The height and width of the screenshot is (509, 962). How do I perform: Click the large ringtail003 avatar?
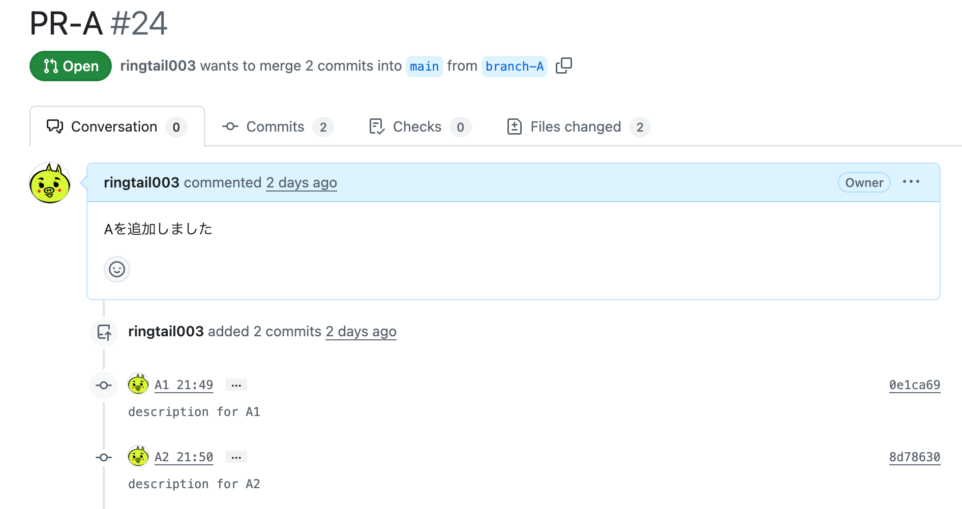tap(50, 183)
